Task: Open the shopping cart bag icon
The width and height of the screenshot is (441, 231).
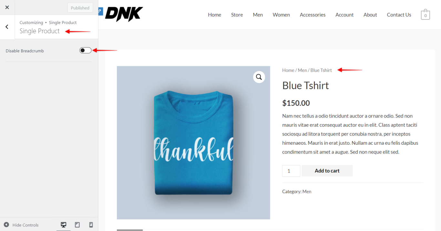Action: tap(425, 15)
